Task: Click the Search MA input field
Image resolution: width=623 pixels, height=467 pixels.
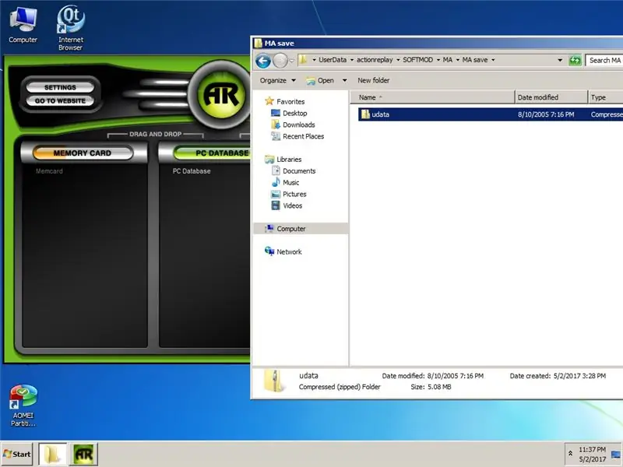Action: pos(604,61)
